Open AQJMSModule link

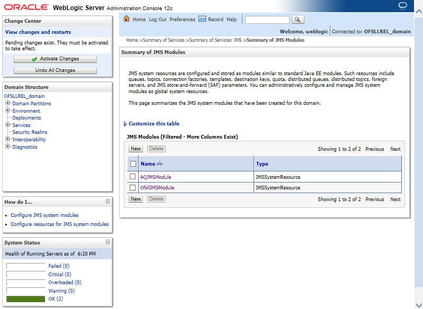pos(156,177)
